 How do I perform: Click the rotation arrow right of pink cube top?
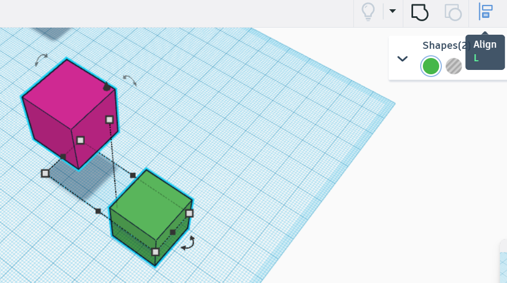130,80
